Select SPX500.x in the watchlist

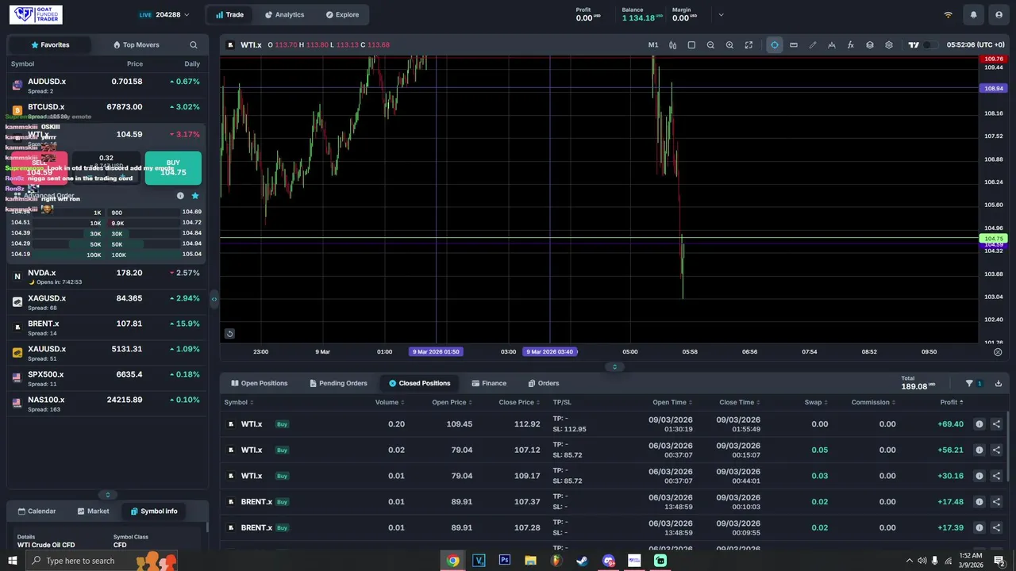pos(107,378)
